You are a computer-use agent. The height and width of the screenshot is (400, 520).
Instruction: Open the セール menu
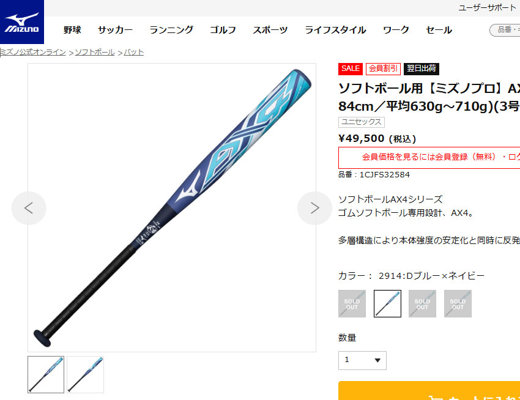pos(439,30)
